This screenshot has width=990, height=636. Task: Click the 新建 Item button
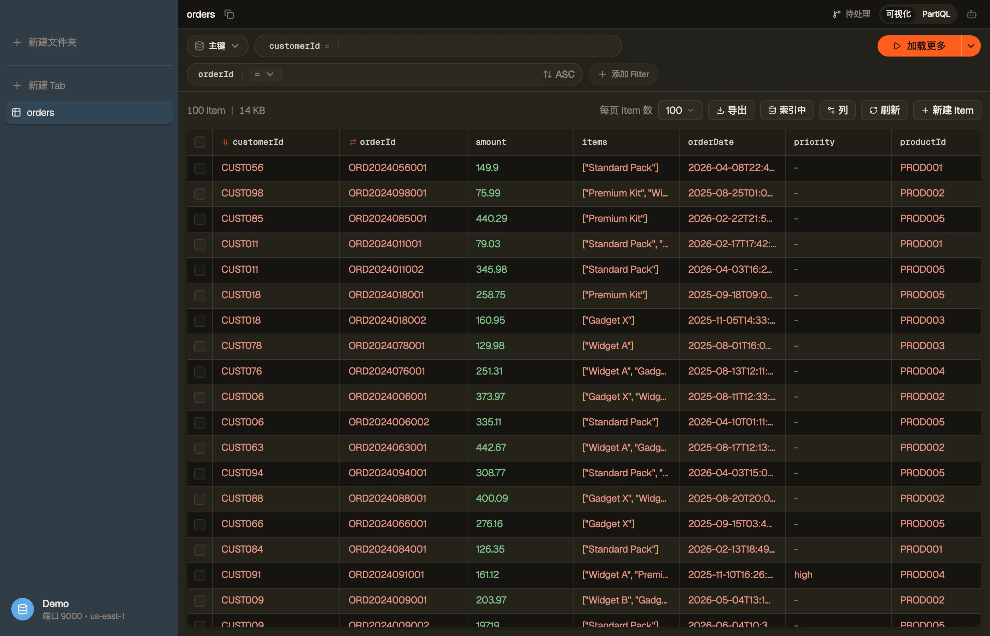tap(947, 110)
